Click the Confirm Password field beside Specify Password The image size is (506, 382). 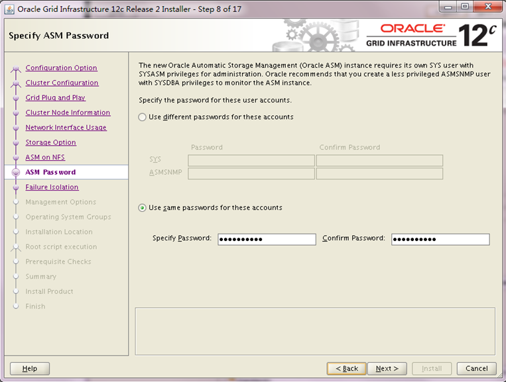(x=440, y=239)
